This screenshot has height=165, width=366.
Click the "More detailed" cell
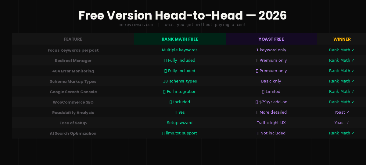(271, 112)
